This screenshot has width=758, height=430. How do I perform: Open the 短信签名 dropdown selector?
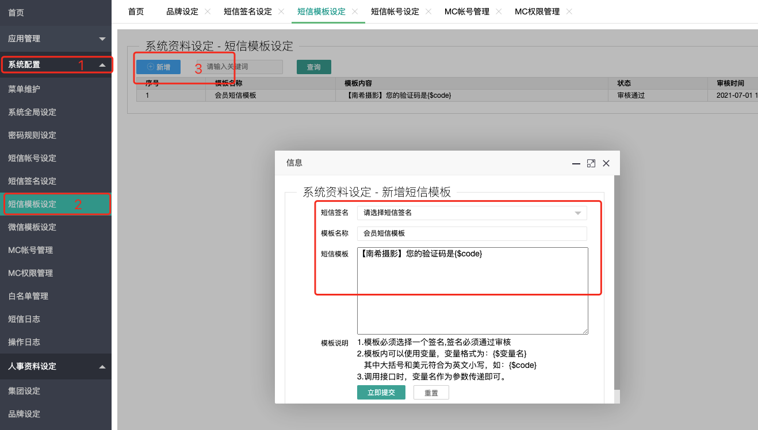click(472, 213)
